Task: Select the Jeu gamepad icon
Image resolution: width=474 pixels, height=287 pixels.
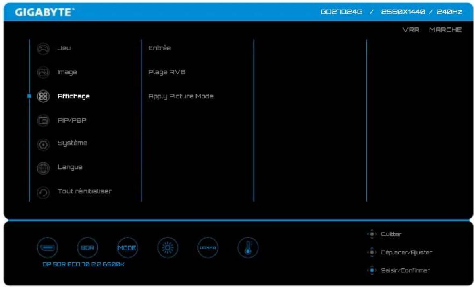Action: pos(43,48)
